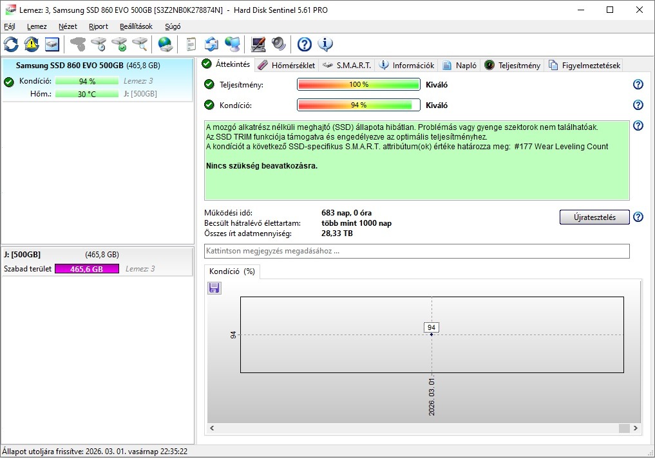This screenshot has width=655, height=458.
Task: Click the globe with monitor network icon
Action: [x=233, y=44]
